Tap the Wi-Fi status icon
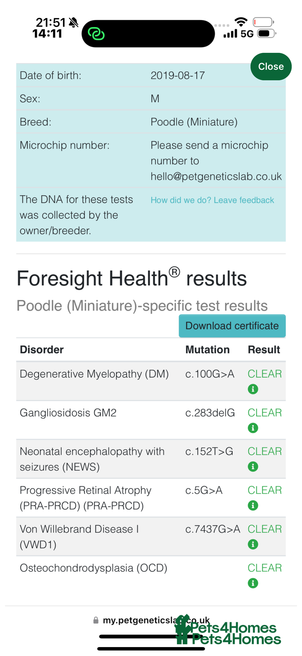Screen dimensions: 302x656 click(x=241, y=22)
